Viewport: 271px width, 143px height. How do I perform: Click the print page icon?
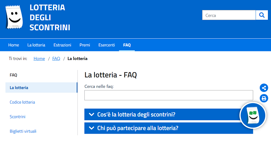click(x=264, y=98)
